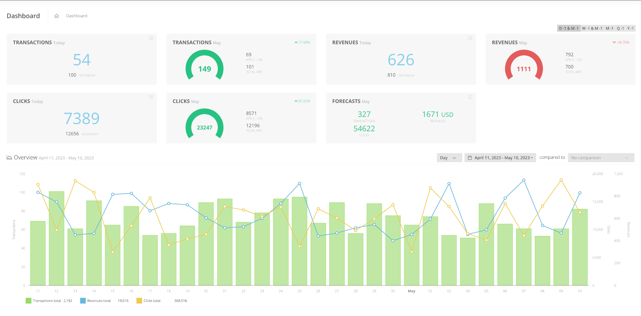Click the May label on chart x-axis
The height and width of the screenshot is (316, 641).
point(412,291)
